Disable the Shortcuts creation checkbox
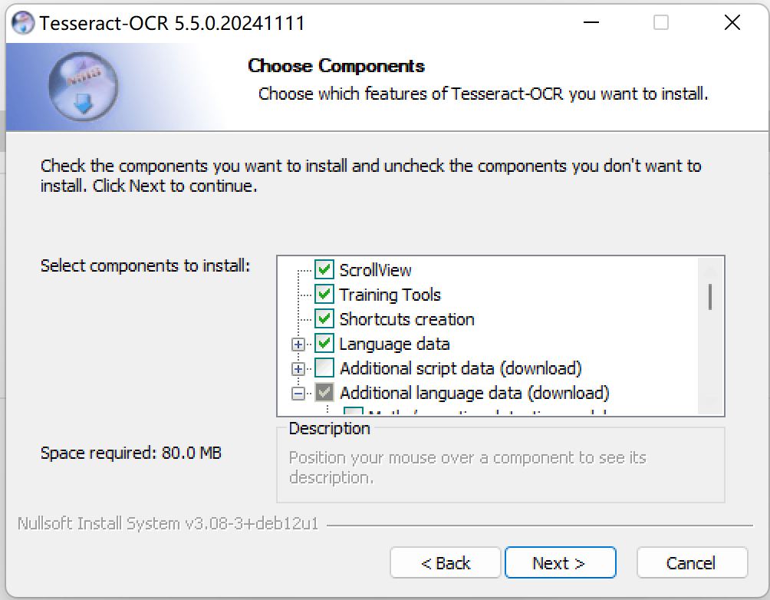Image resolution: width=770 pixels, height=600 pixels. coord(324,319)
